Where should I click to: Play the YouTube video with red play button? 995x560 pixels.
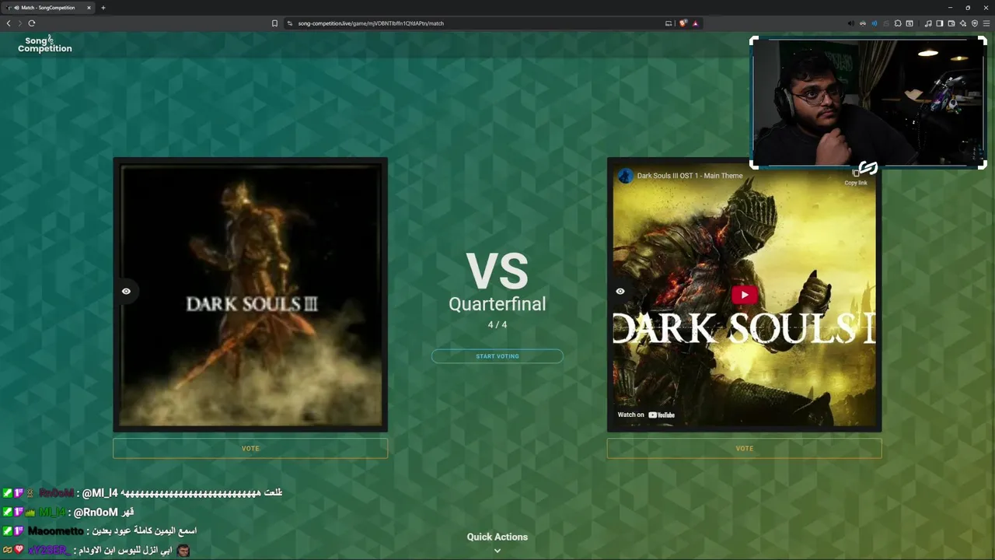(x=745, y=295)
